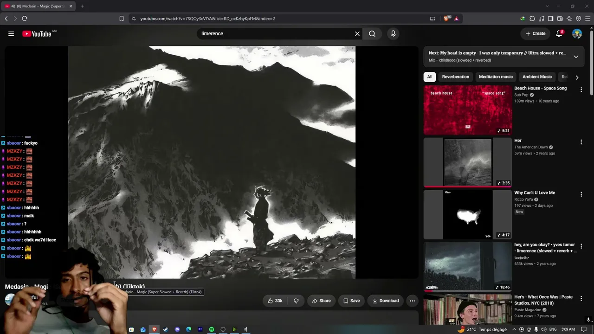Open options for the video titled Her

tap(581, 142)
